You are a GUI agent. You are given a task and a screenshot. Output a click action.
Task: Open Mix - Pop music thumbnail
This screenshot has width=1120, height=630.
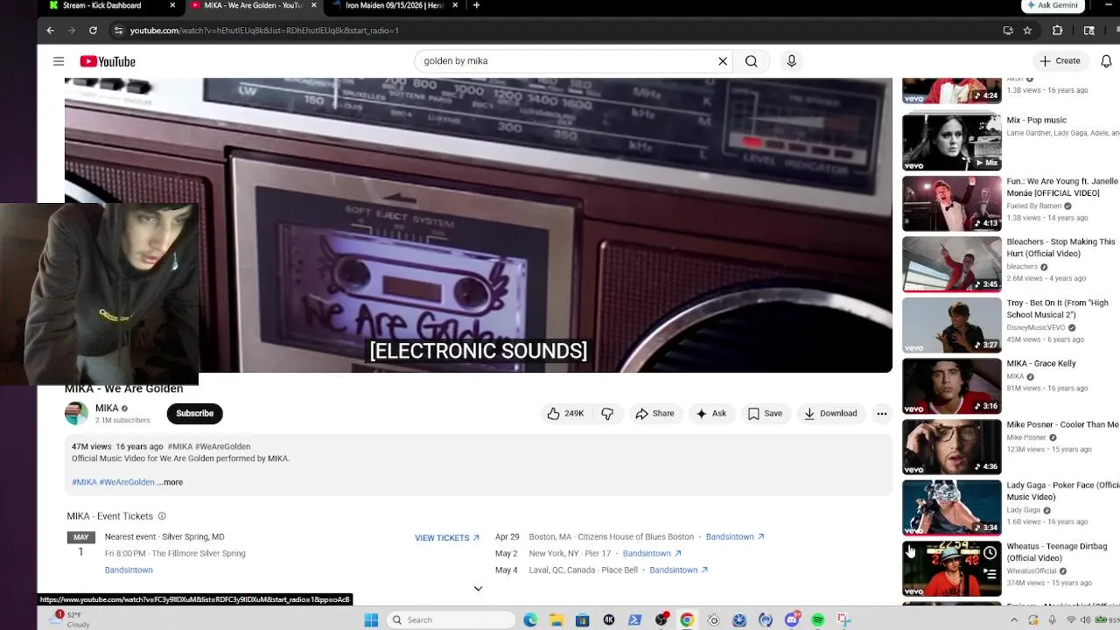click(952, 143)
